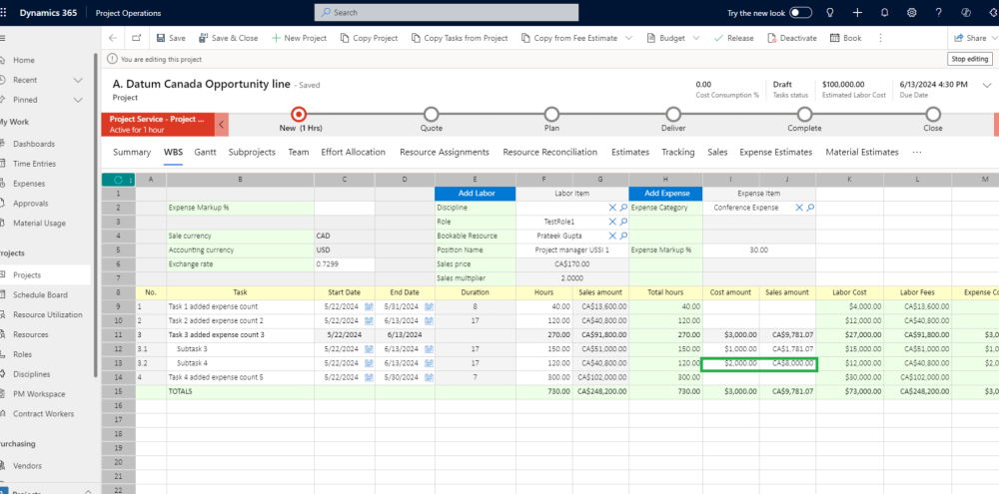999x494 pixels.
Task: Click the Release checkmark command
Action: click(719, 38)
